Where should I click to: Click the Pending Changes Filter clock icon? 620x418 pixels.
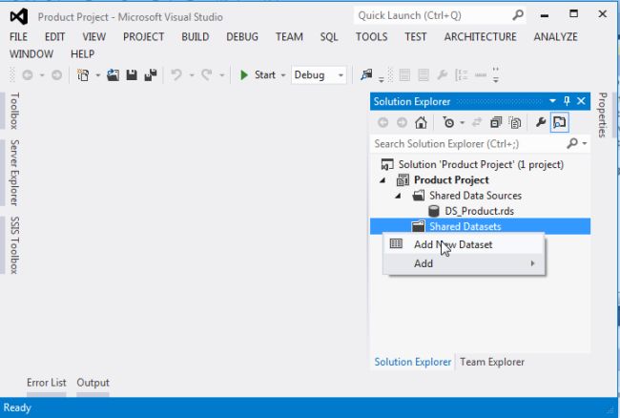tap(448, 122)
